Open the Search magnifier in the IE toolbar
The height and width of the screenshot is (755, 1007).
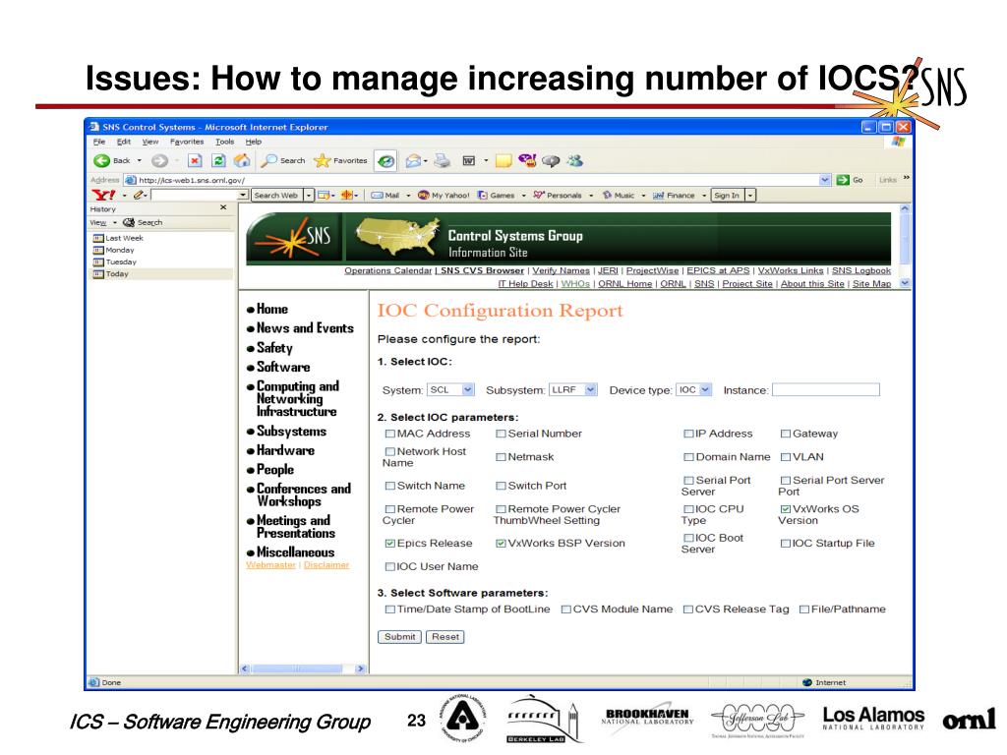269,160
